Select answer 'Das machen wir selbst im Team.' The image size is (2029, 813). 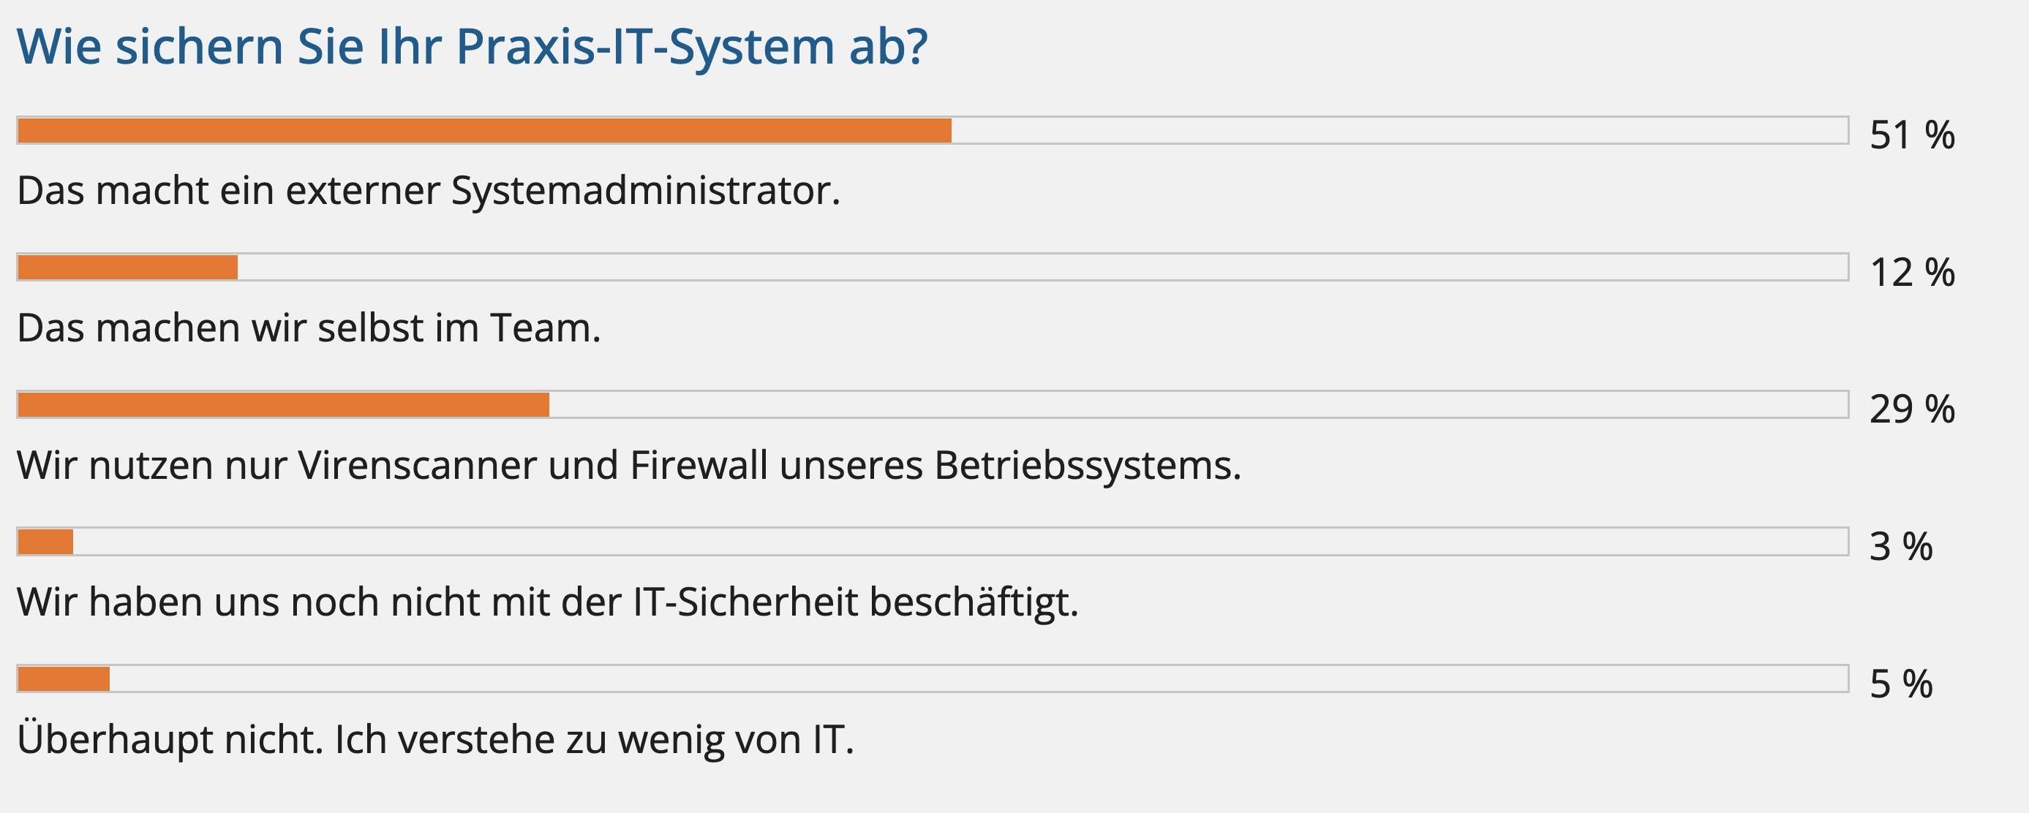tap(309, 328)
